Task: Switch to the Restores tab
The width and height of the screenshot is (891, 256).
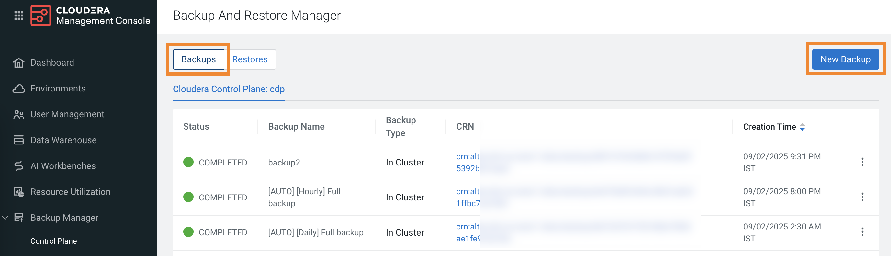Action: click(250, 59)
